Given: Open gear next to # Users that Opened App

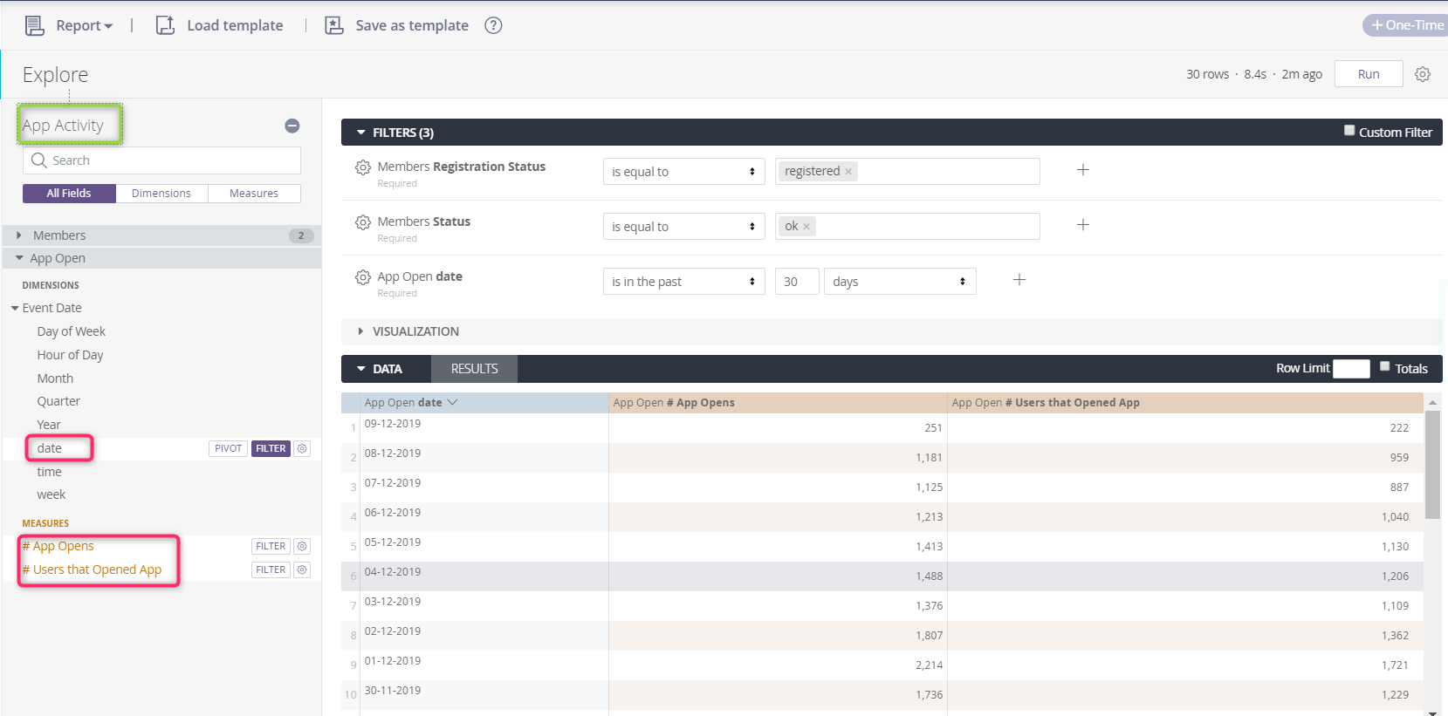Looking at the screenshot, I should click(302, 569).
